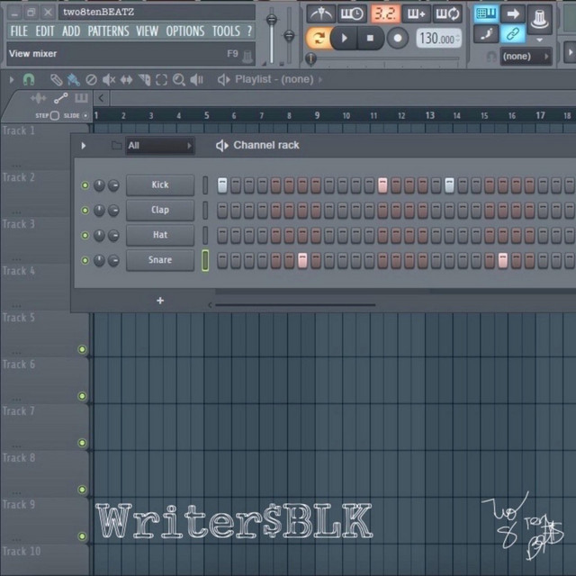
Task: Mute the Kick channel green LED
Action: pos(85,185)
